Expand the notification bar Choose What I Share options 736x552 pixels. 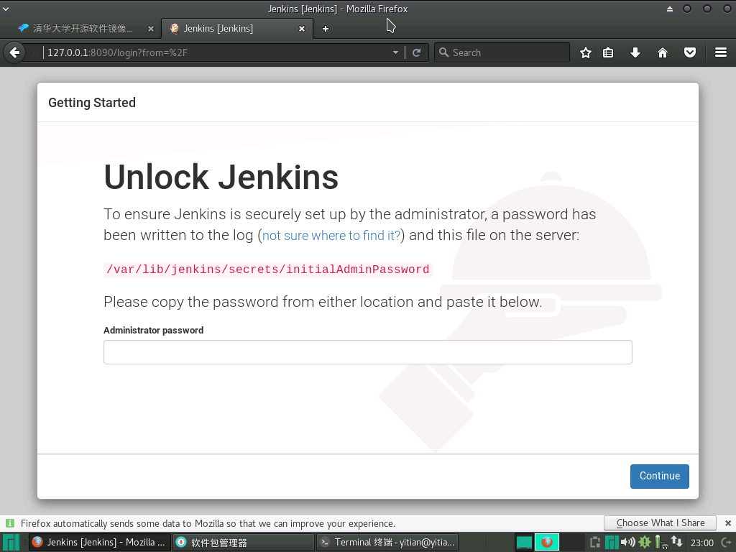659,523
